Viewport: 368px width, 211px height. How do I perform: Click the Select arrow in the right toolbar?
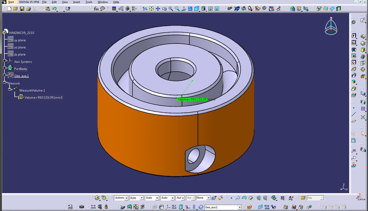363,134
